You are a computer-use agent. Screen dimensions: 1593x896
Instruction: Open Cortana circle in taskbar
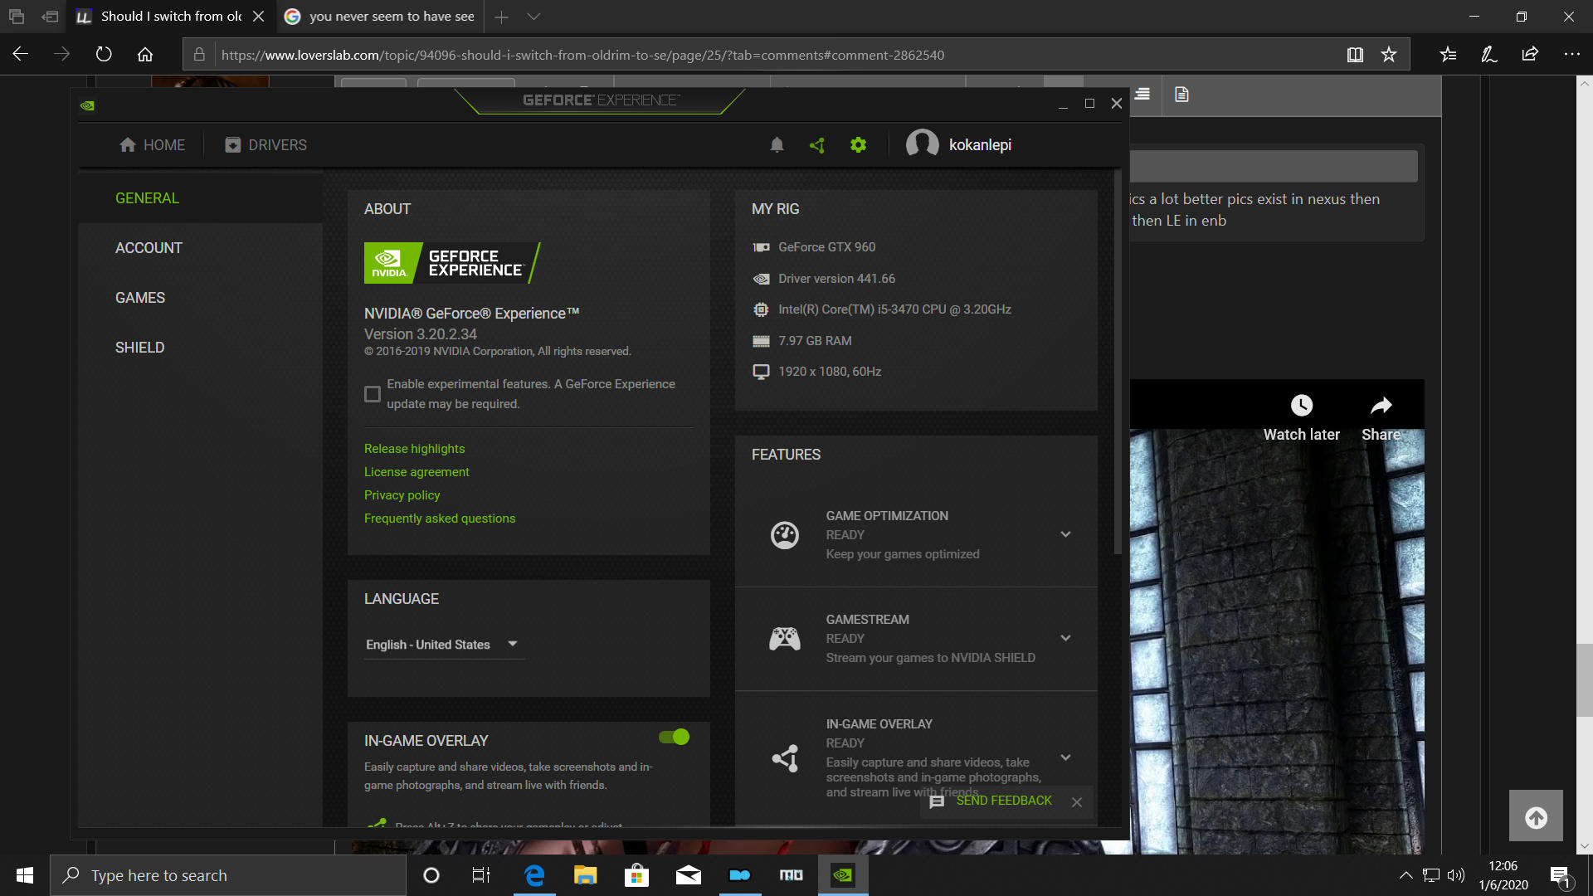[431, 875]
